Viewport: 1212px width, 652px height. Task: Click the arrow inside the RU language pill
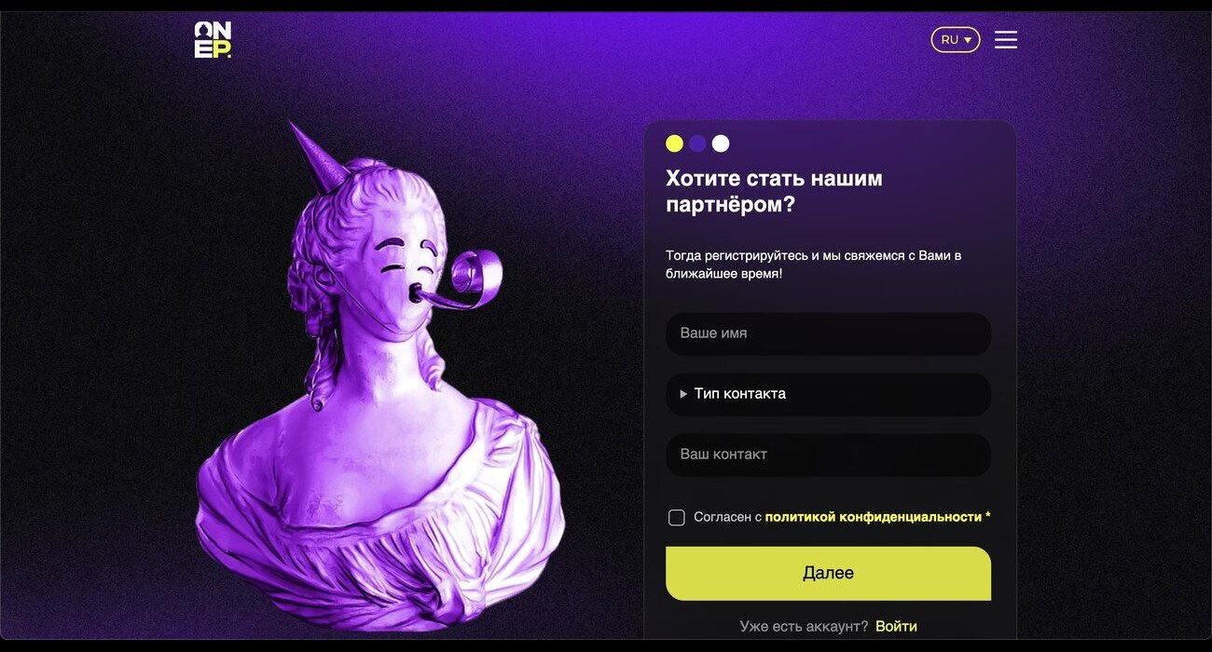[968, 40]
